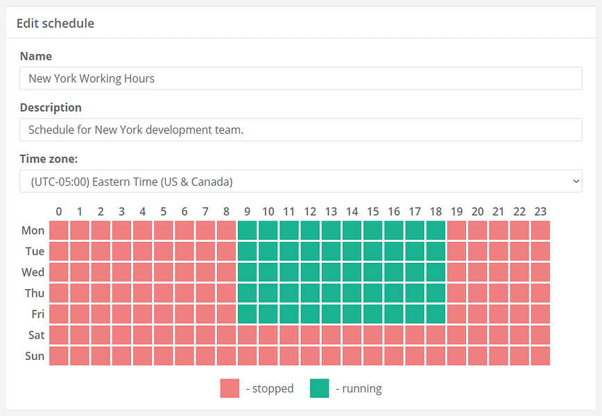
Task: Click the Name input field
Action: coord(301,78)
